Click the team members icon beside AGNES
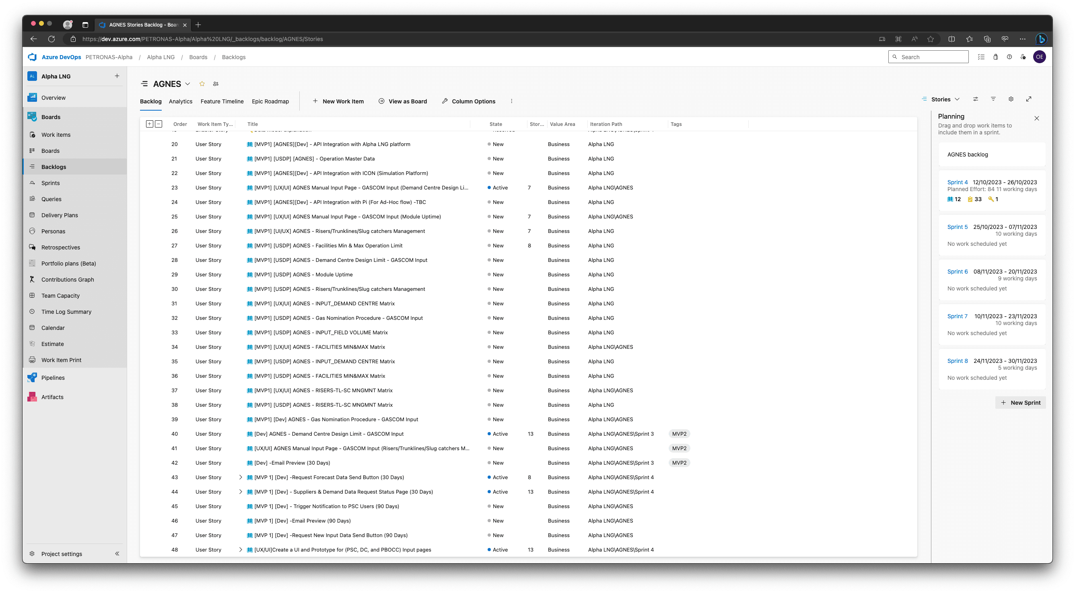 coord(216,84)
